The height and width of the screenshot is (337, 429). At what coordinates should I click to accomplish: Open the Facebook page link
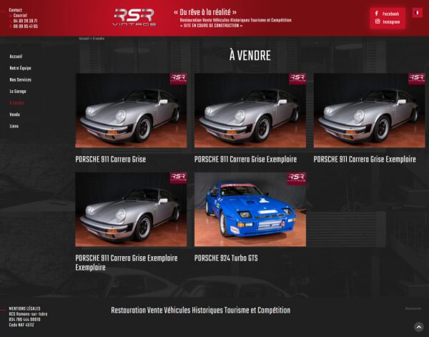pos(390,14)
